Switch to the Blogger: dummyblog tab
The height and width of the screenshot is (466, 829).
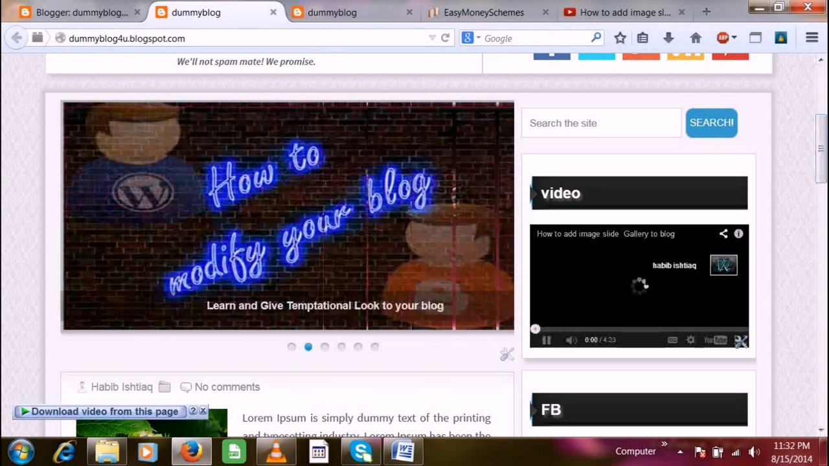point(82,12)
